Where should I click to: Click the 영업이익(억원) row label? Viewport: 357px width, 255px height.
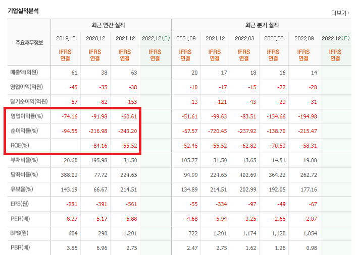27,87
